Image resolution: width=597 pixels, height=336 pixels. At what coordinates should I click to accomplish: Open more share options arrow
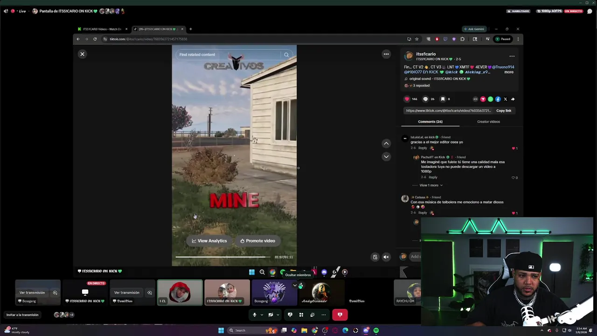(x=513, y=99)
